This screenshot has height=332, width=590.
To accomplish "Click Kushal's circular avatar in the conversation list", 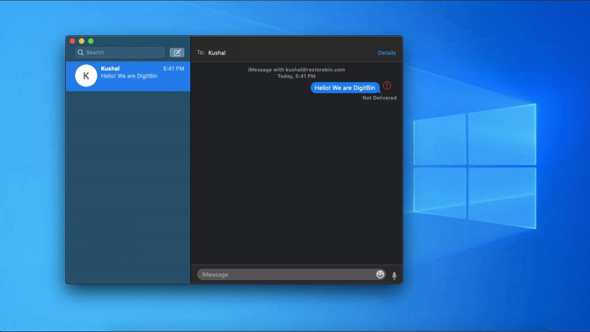I will click(x=86, y=76).
